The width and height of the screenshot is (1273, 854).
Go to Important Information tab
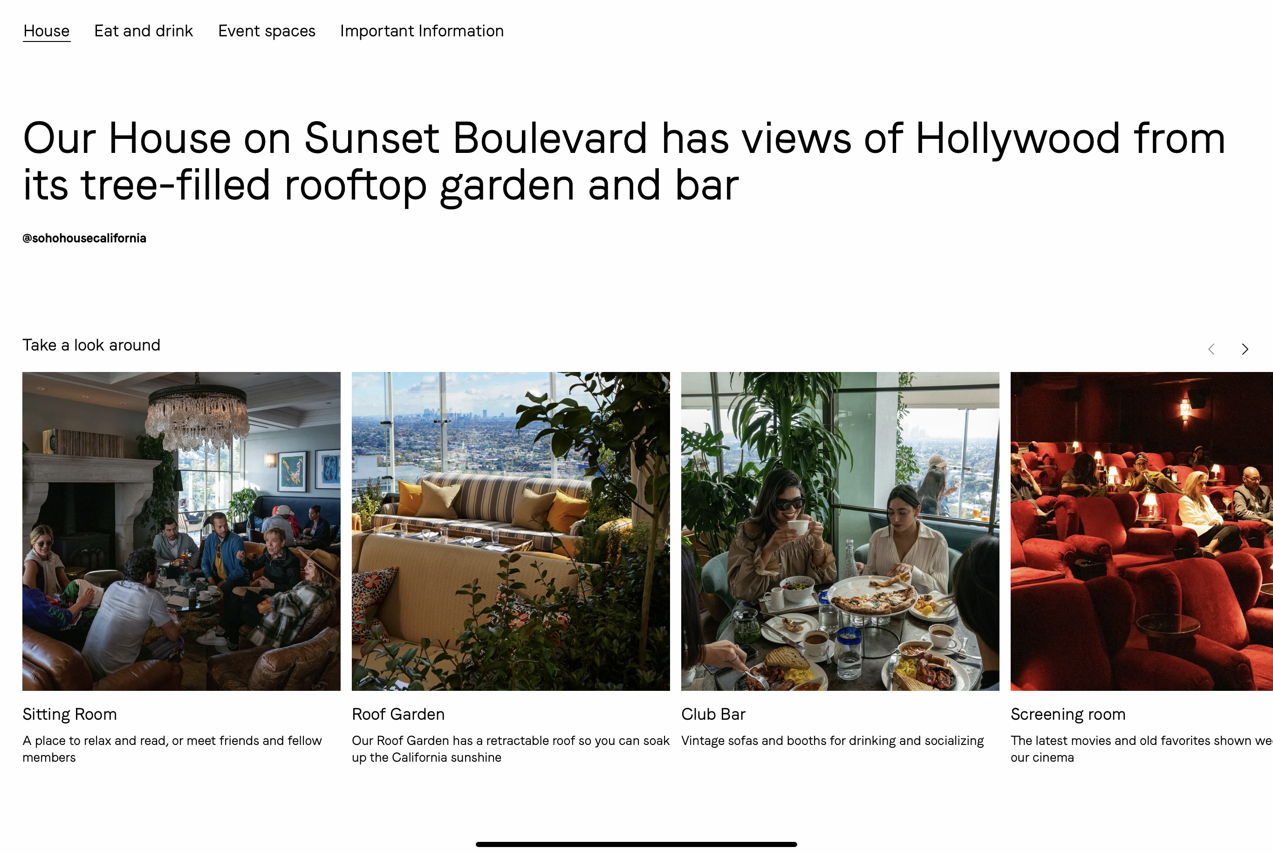pos(422,31)
